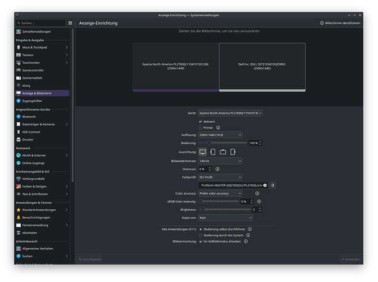The image size is (378, 282).
Task: Click the Benachrichtigungen bell icon
Action: click(x=19, y=217)
